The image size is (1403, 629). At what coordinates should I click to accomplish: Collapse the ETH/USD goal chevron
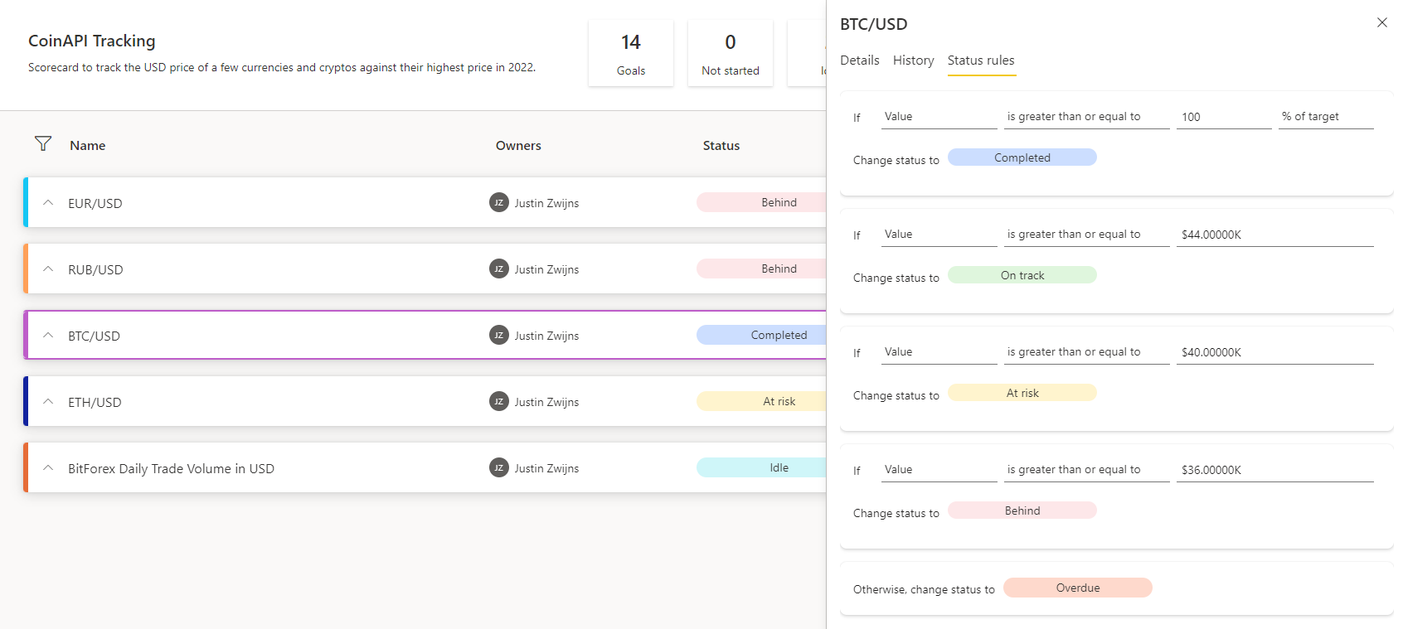[48, 402]
